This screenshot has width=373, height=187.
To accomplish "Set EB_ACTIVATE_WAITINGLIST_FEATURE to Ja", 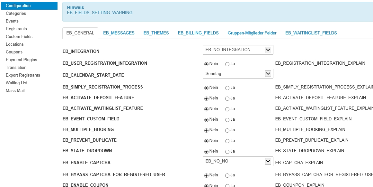I will [227, 109].
